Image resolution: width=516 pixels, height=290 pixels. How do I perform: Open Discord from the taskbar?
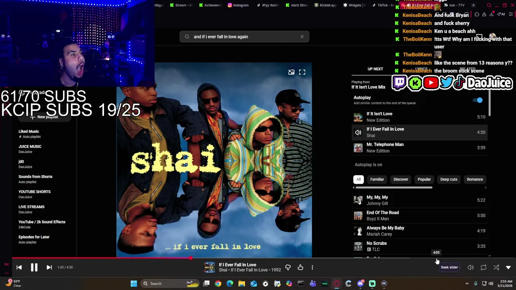click(x=360, y=284)
